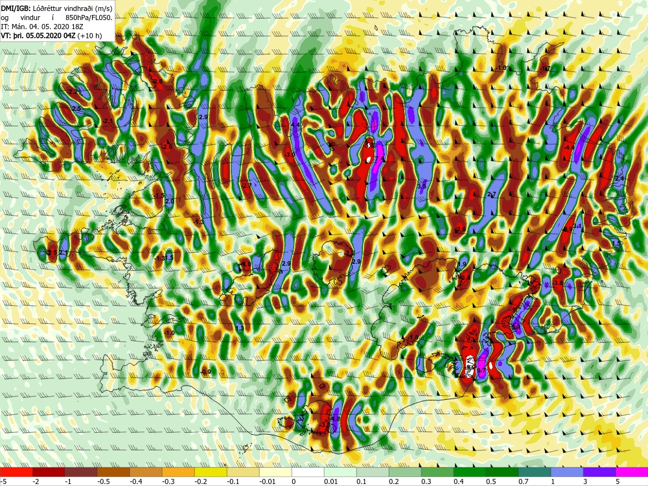Screen dimensions: 648x486
Task: Click the '-0.5' legend scale label
Action: (x=103, y=481)
